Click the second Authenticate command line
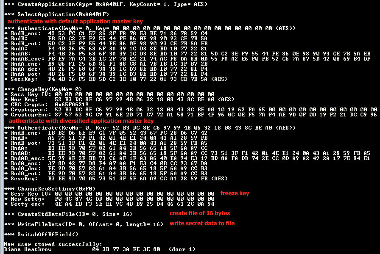The width and height of the screenshot is (380, 254). click(x=150, y=128)
